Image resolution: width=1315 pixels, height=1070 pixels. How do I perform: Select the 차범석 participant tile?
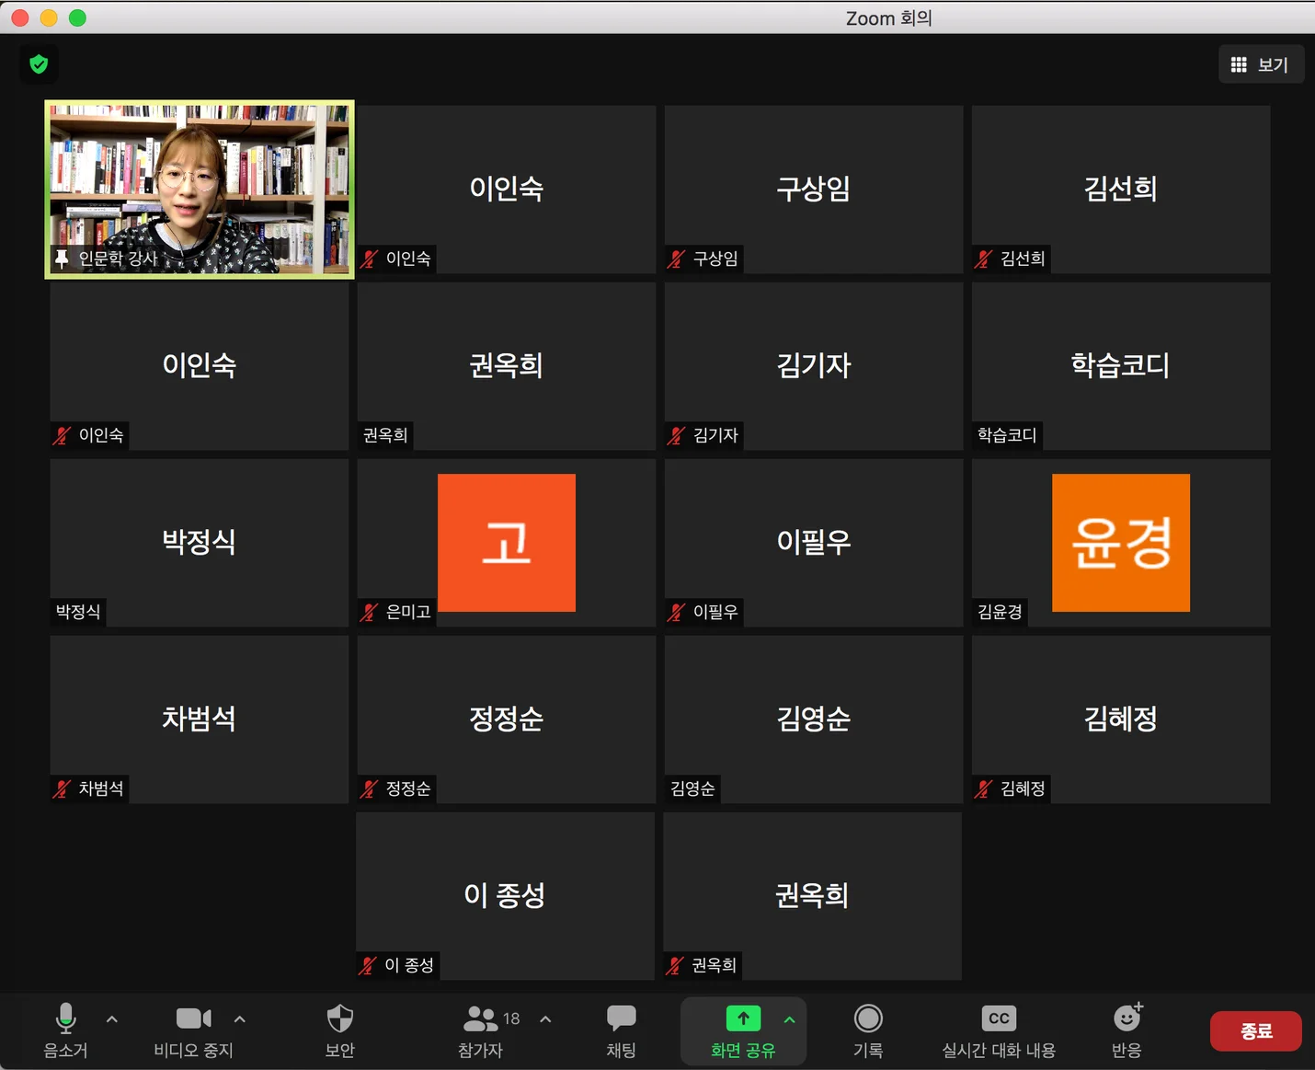pos(200,719)
